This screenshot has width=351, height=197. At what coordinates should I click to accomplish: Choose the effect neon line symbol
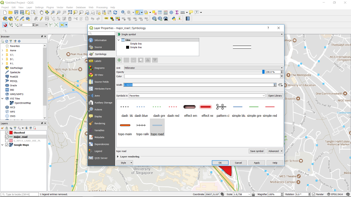(206, 107)
